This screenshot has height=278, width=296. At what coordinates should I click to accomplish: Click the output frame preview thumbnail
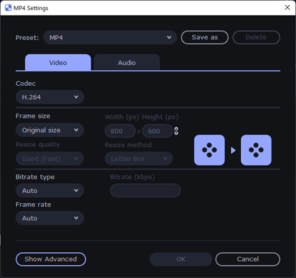coord(256,150)
